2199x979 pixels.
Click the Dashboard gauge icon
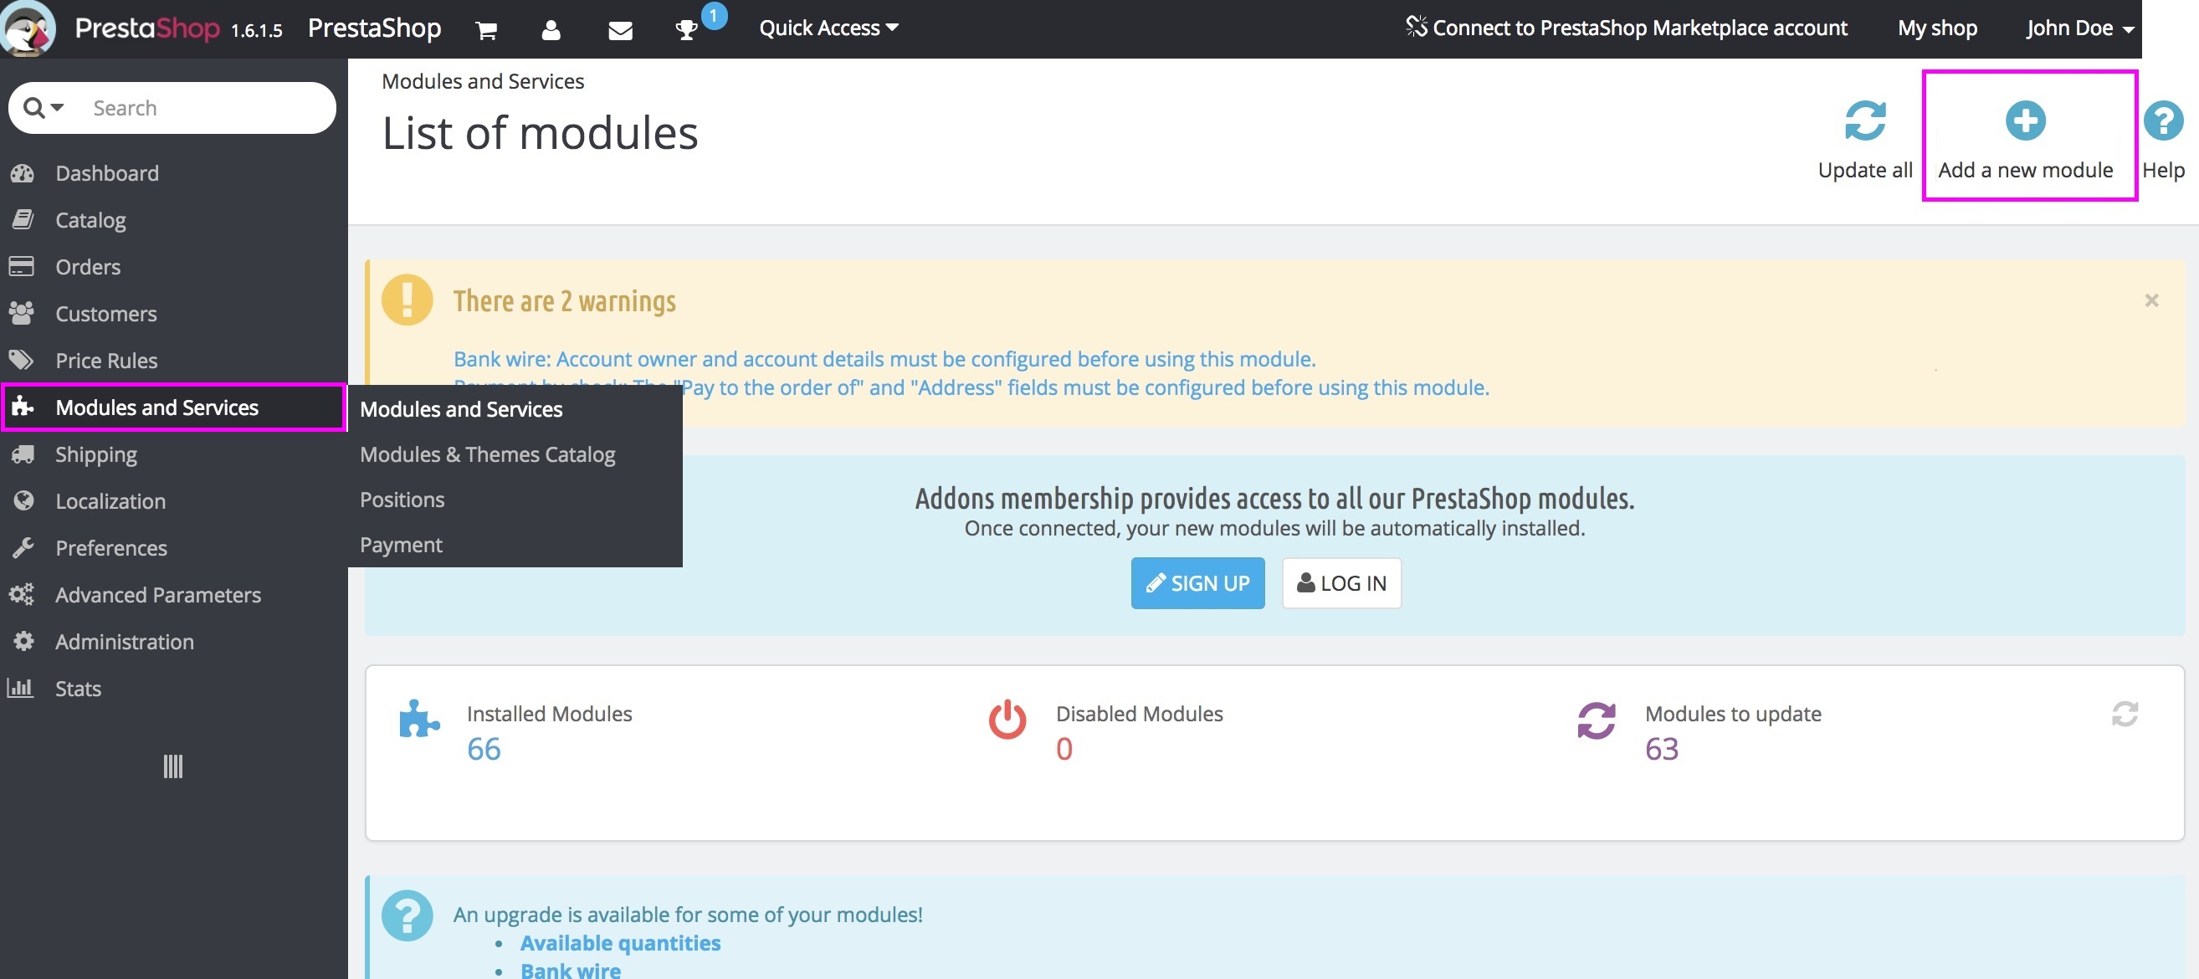pyautogui.click(x=23, y=173)
